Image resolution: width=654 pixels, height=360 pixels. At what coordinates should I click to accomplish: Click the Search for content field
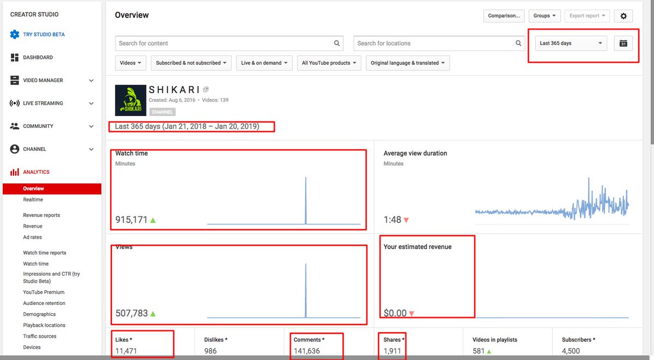229,43
